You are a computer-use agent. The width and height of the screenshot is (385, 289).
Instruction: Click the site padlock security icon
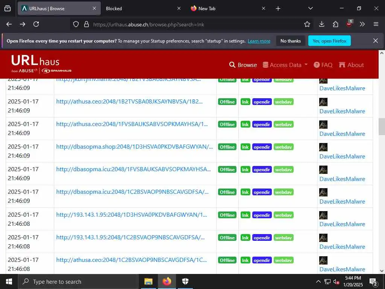pyautogui.click(x=86, y=24)
